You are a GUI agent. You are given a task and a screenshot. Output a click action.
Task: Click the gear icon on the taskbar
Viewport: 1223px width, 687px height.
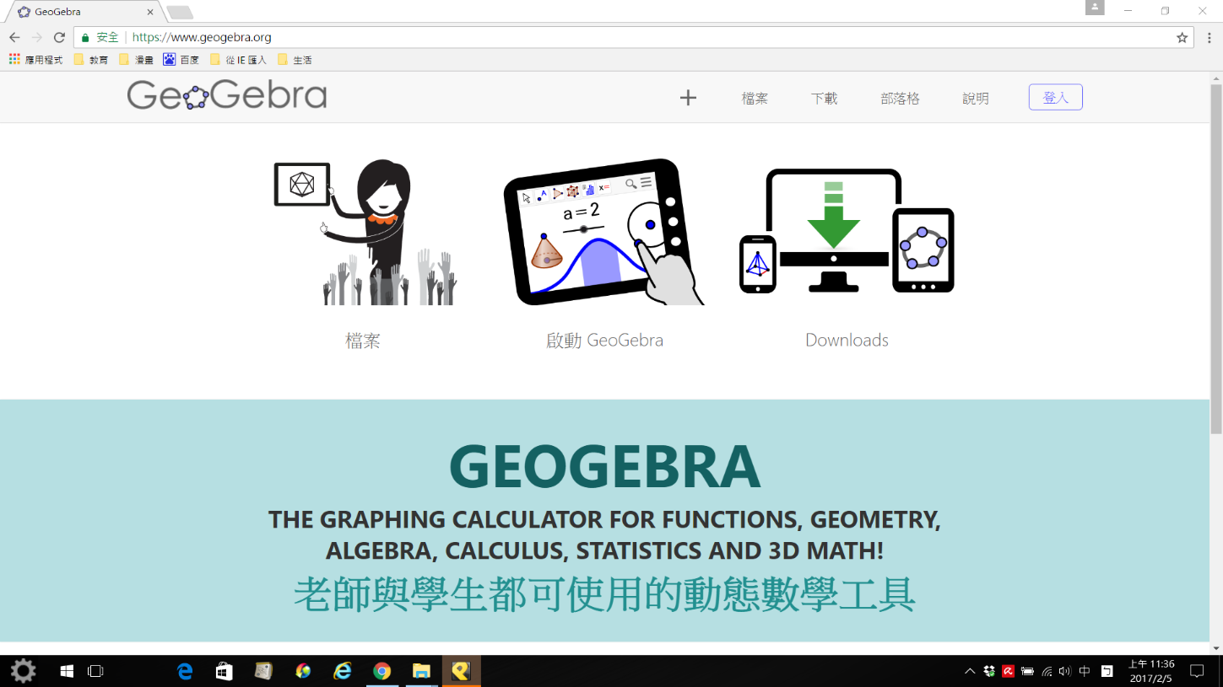click(x=23, y=671)
